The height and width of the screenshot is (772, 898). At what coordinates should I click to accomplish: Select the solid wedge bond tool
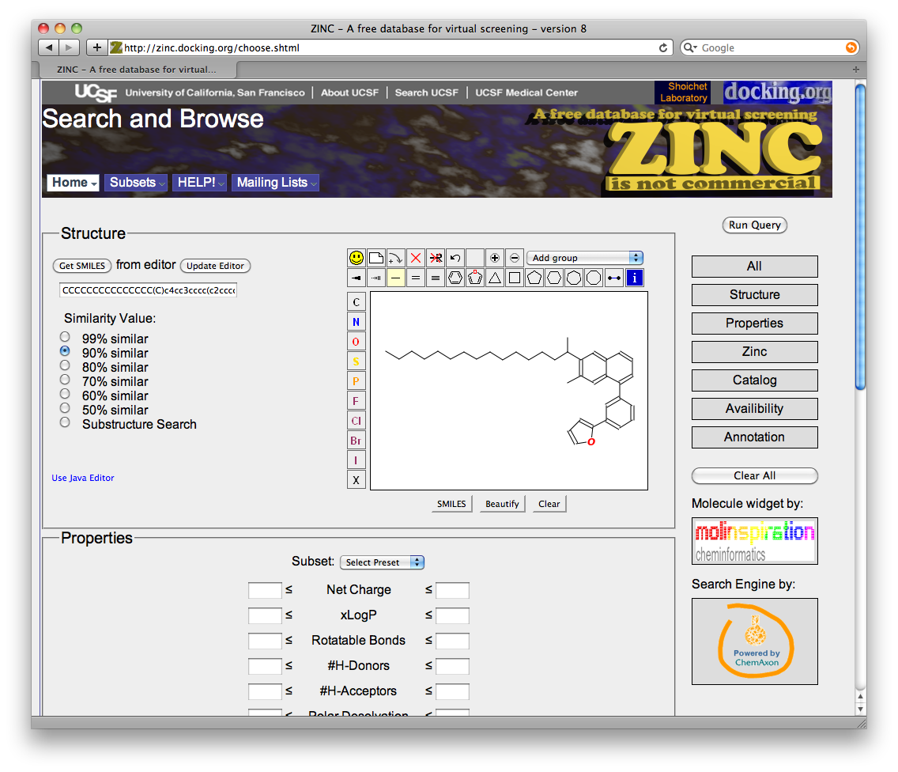point(357,278)
